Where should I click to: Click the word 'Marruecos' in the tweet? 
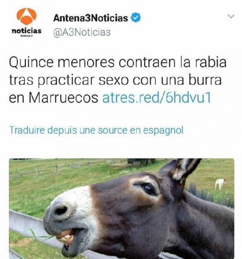63,98
